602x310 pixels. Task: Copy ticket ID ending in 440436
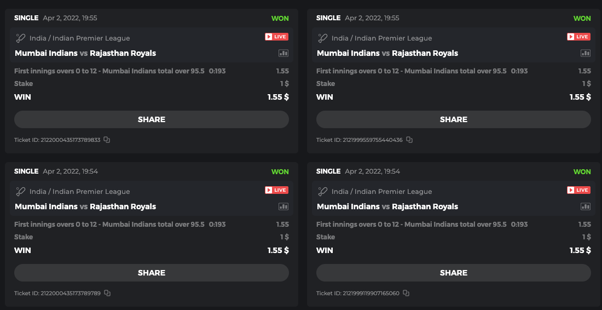(x=409, y=140)
